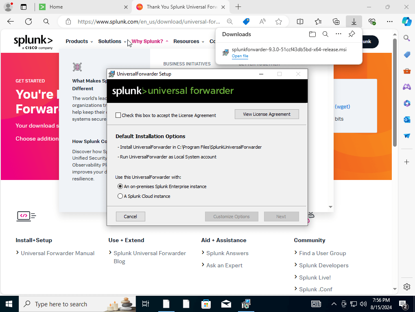Refresh the Splunk page

point(28,22)
